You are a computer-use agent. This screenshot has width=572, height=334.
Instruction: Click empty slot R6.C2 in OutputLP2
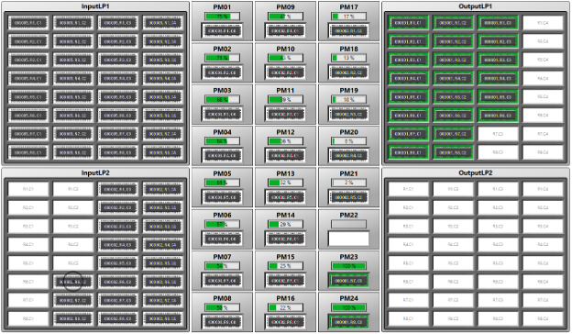[x=453, y=282]
